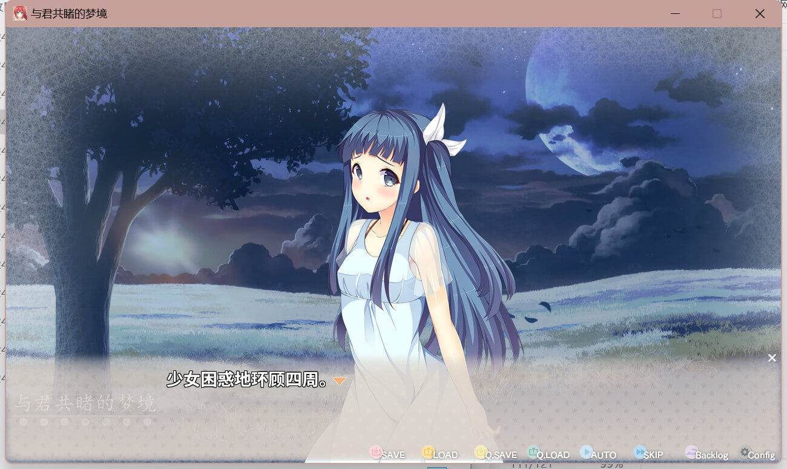This screenshot has height=469, width=787.
Task: Click the dialogue line 少女困惑地环顾四周
Action: 247,380
